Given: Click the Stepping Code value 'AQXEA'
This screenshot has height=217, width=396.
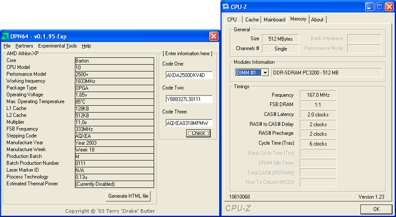Looking at the screenshot, I should click(114, 136).
